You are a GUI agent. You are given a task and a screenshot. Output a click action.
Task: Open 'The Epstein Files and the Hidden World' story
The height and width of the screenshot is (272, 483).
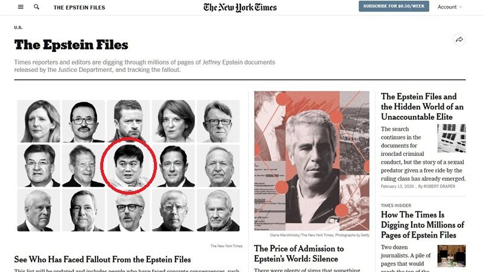[422, 107]
